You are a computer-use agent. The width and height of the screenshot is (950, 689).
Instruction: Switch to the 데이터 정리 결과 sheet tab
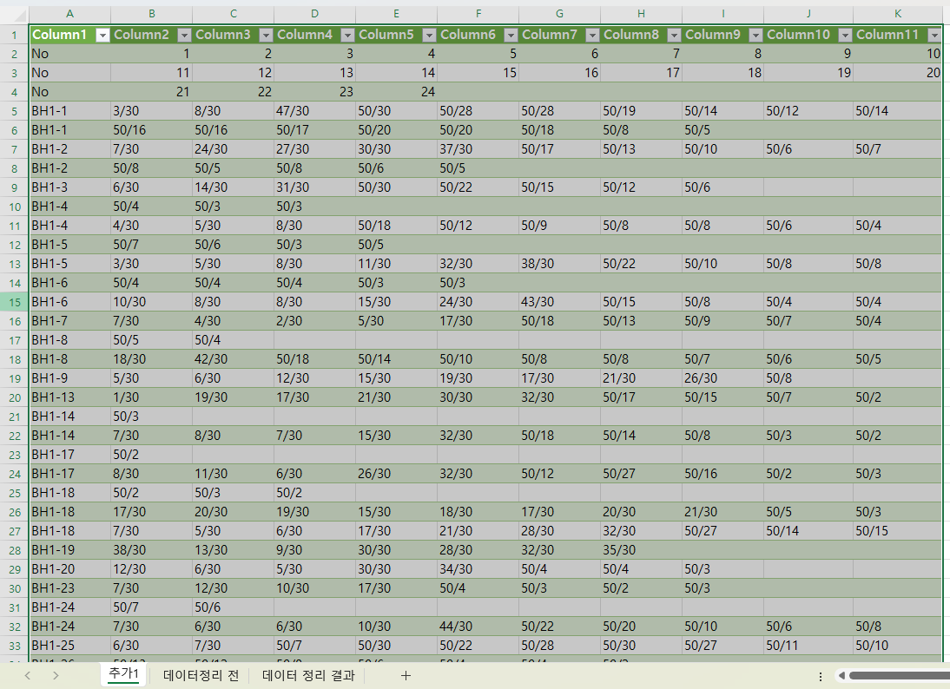click(308, 675)
